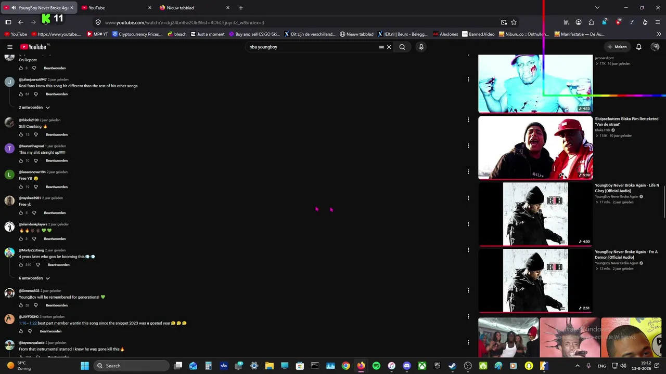The width and height of the screenshot is (666, 374).
Task: Open the YouTube account avatar menu
Action: (655, 47)
